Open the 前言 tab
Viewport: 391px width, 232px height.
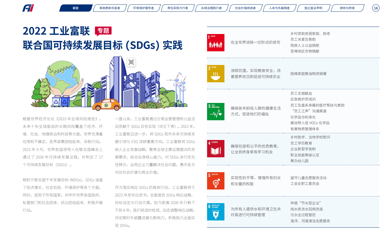[76, 8]
